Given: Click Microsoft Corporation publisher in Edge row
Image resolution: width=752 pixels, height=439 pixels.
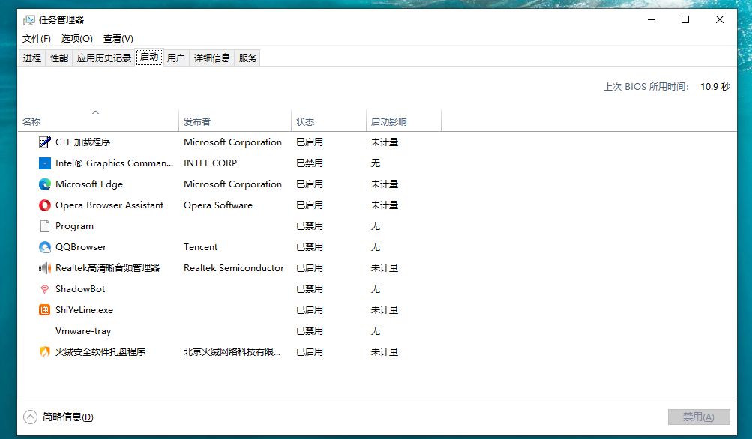Looking at the screenshot, I should coord(232,184).
